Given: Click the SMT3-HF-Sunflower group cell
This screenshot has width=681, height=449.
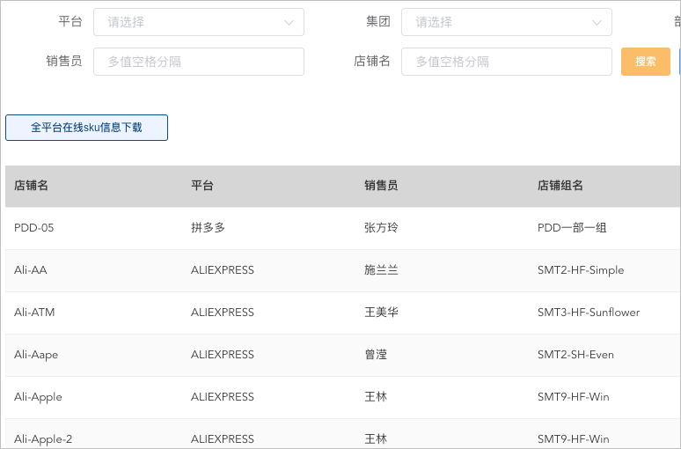Looking at the screenshot, I should pos(589,313).
